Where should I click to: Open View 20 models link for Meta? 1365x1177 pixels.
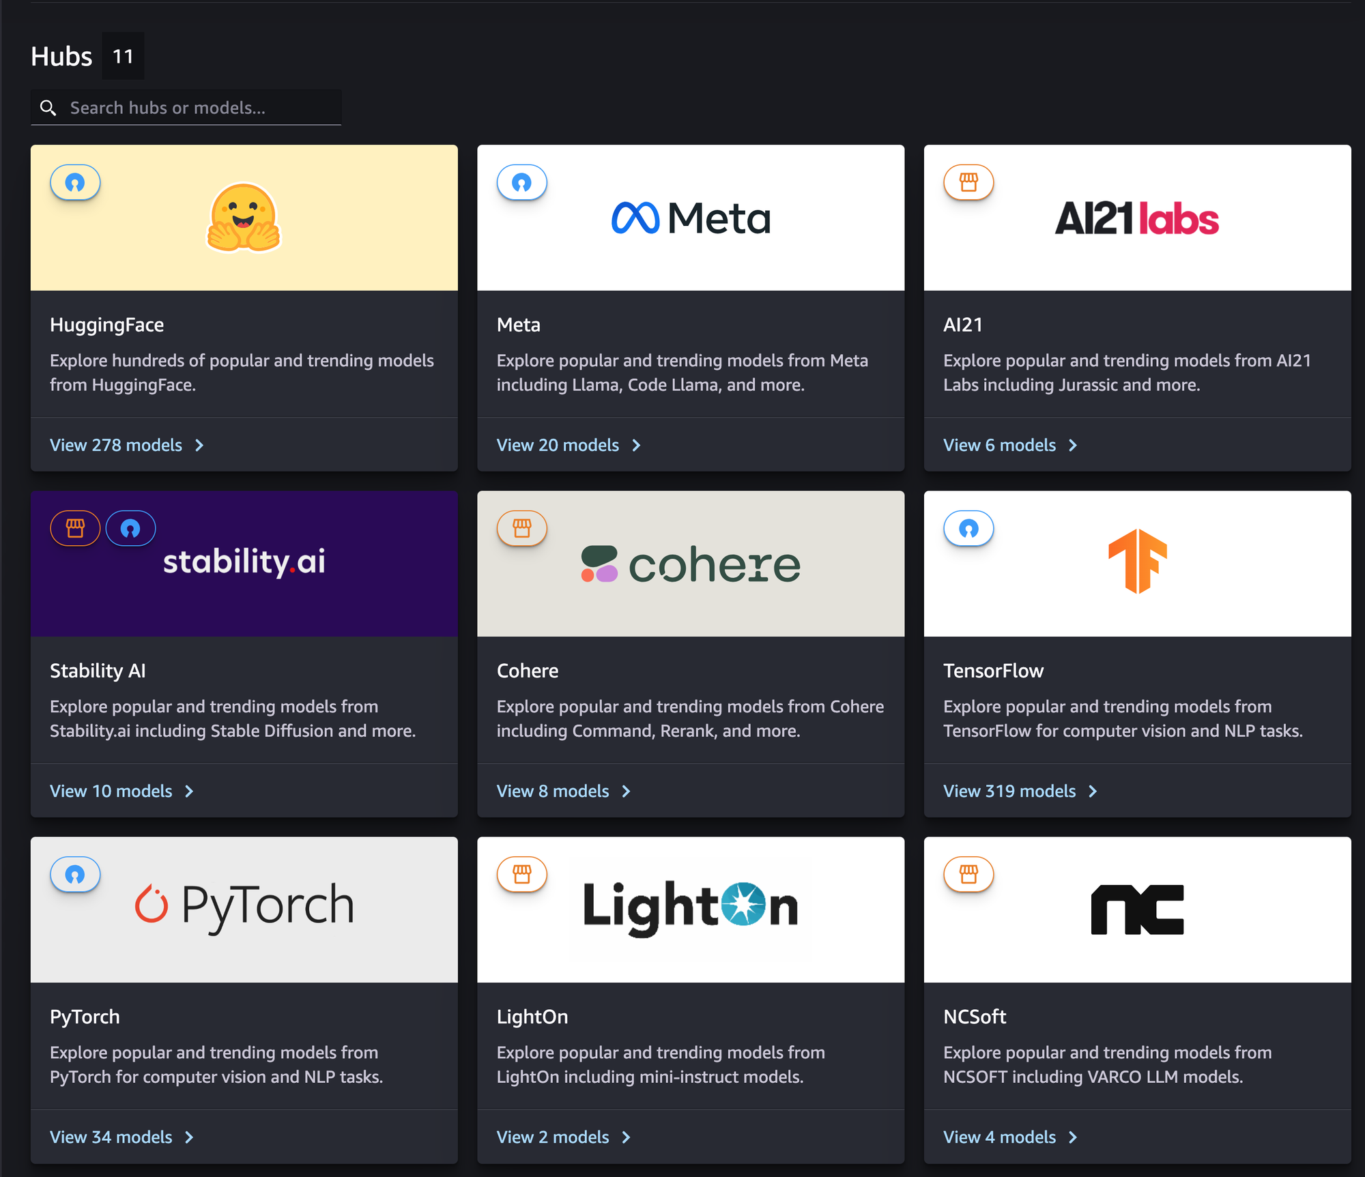click(x=558, y=446)
